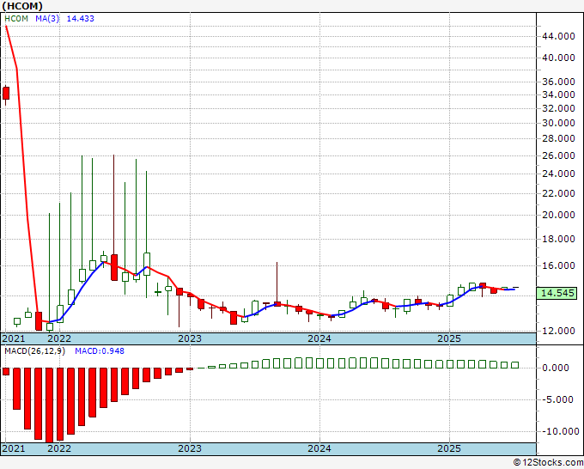Click the current price tag 14.545
Screen dimensions: 584x469
[x=557, y=293]
